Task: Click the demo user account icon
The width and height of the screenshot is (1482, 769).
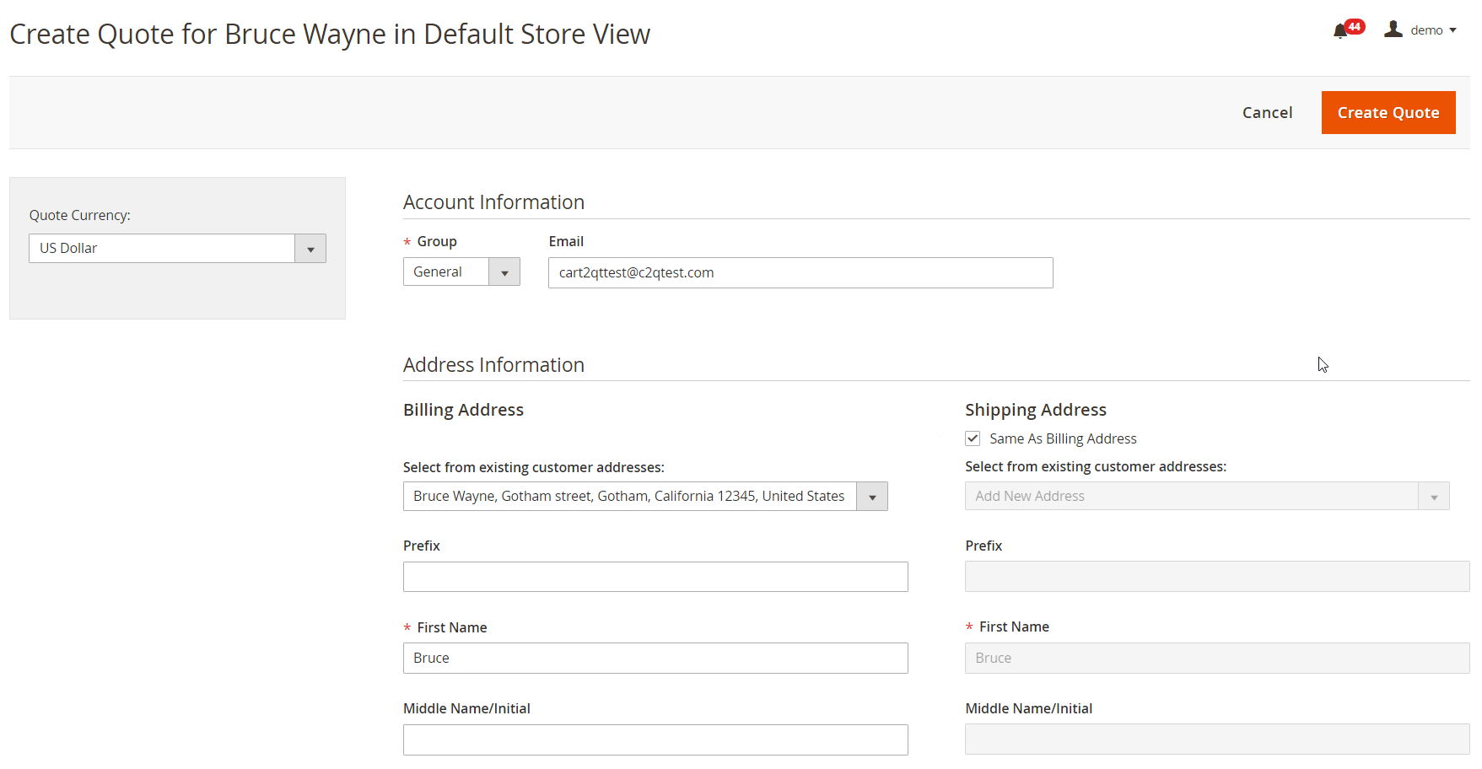Action: 1393,30
